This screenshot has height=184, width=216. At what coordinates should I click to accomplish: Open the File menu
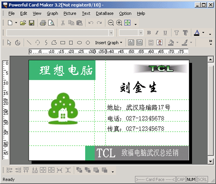click(x=11, y=13)
